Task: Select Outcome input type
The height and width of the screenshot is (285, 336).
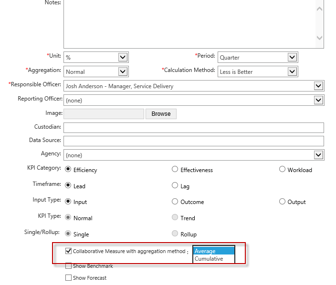Action: point(175,202)
